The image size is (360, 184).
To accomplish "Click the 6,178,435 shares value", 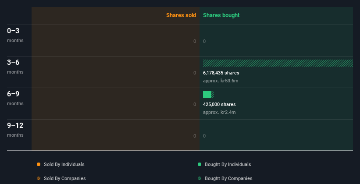I will tap(221, 73).
